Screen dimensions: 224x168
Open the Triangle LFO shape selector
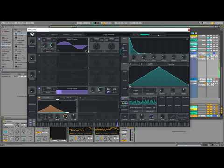point(171,64)
